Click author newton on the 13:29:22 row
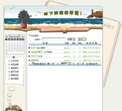The image size is (122, 111). coord(67,48)
